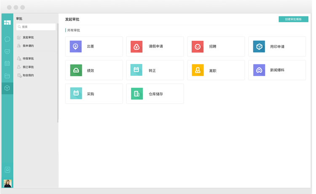Click the contacts icon at sidebar bottom
The width and height of the screenshot is (316, 194).
(x=7, y=170)
